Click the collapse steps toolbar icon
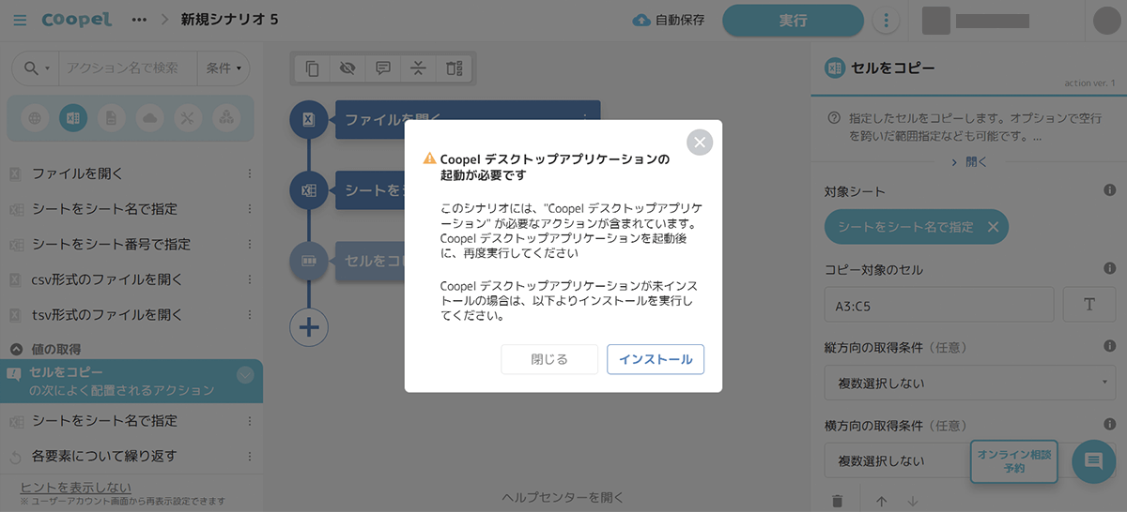This screenshot has height=512, width=1127. pyautogui.click(x=419, y=68)
